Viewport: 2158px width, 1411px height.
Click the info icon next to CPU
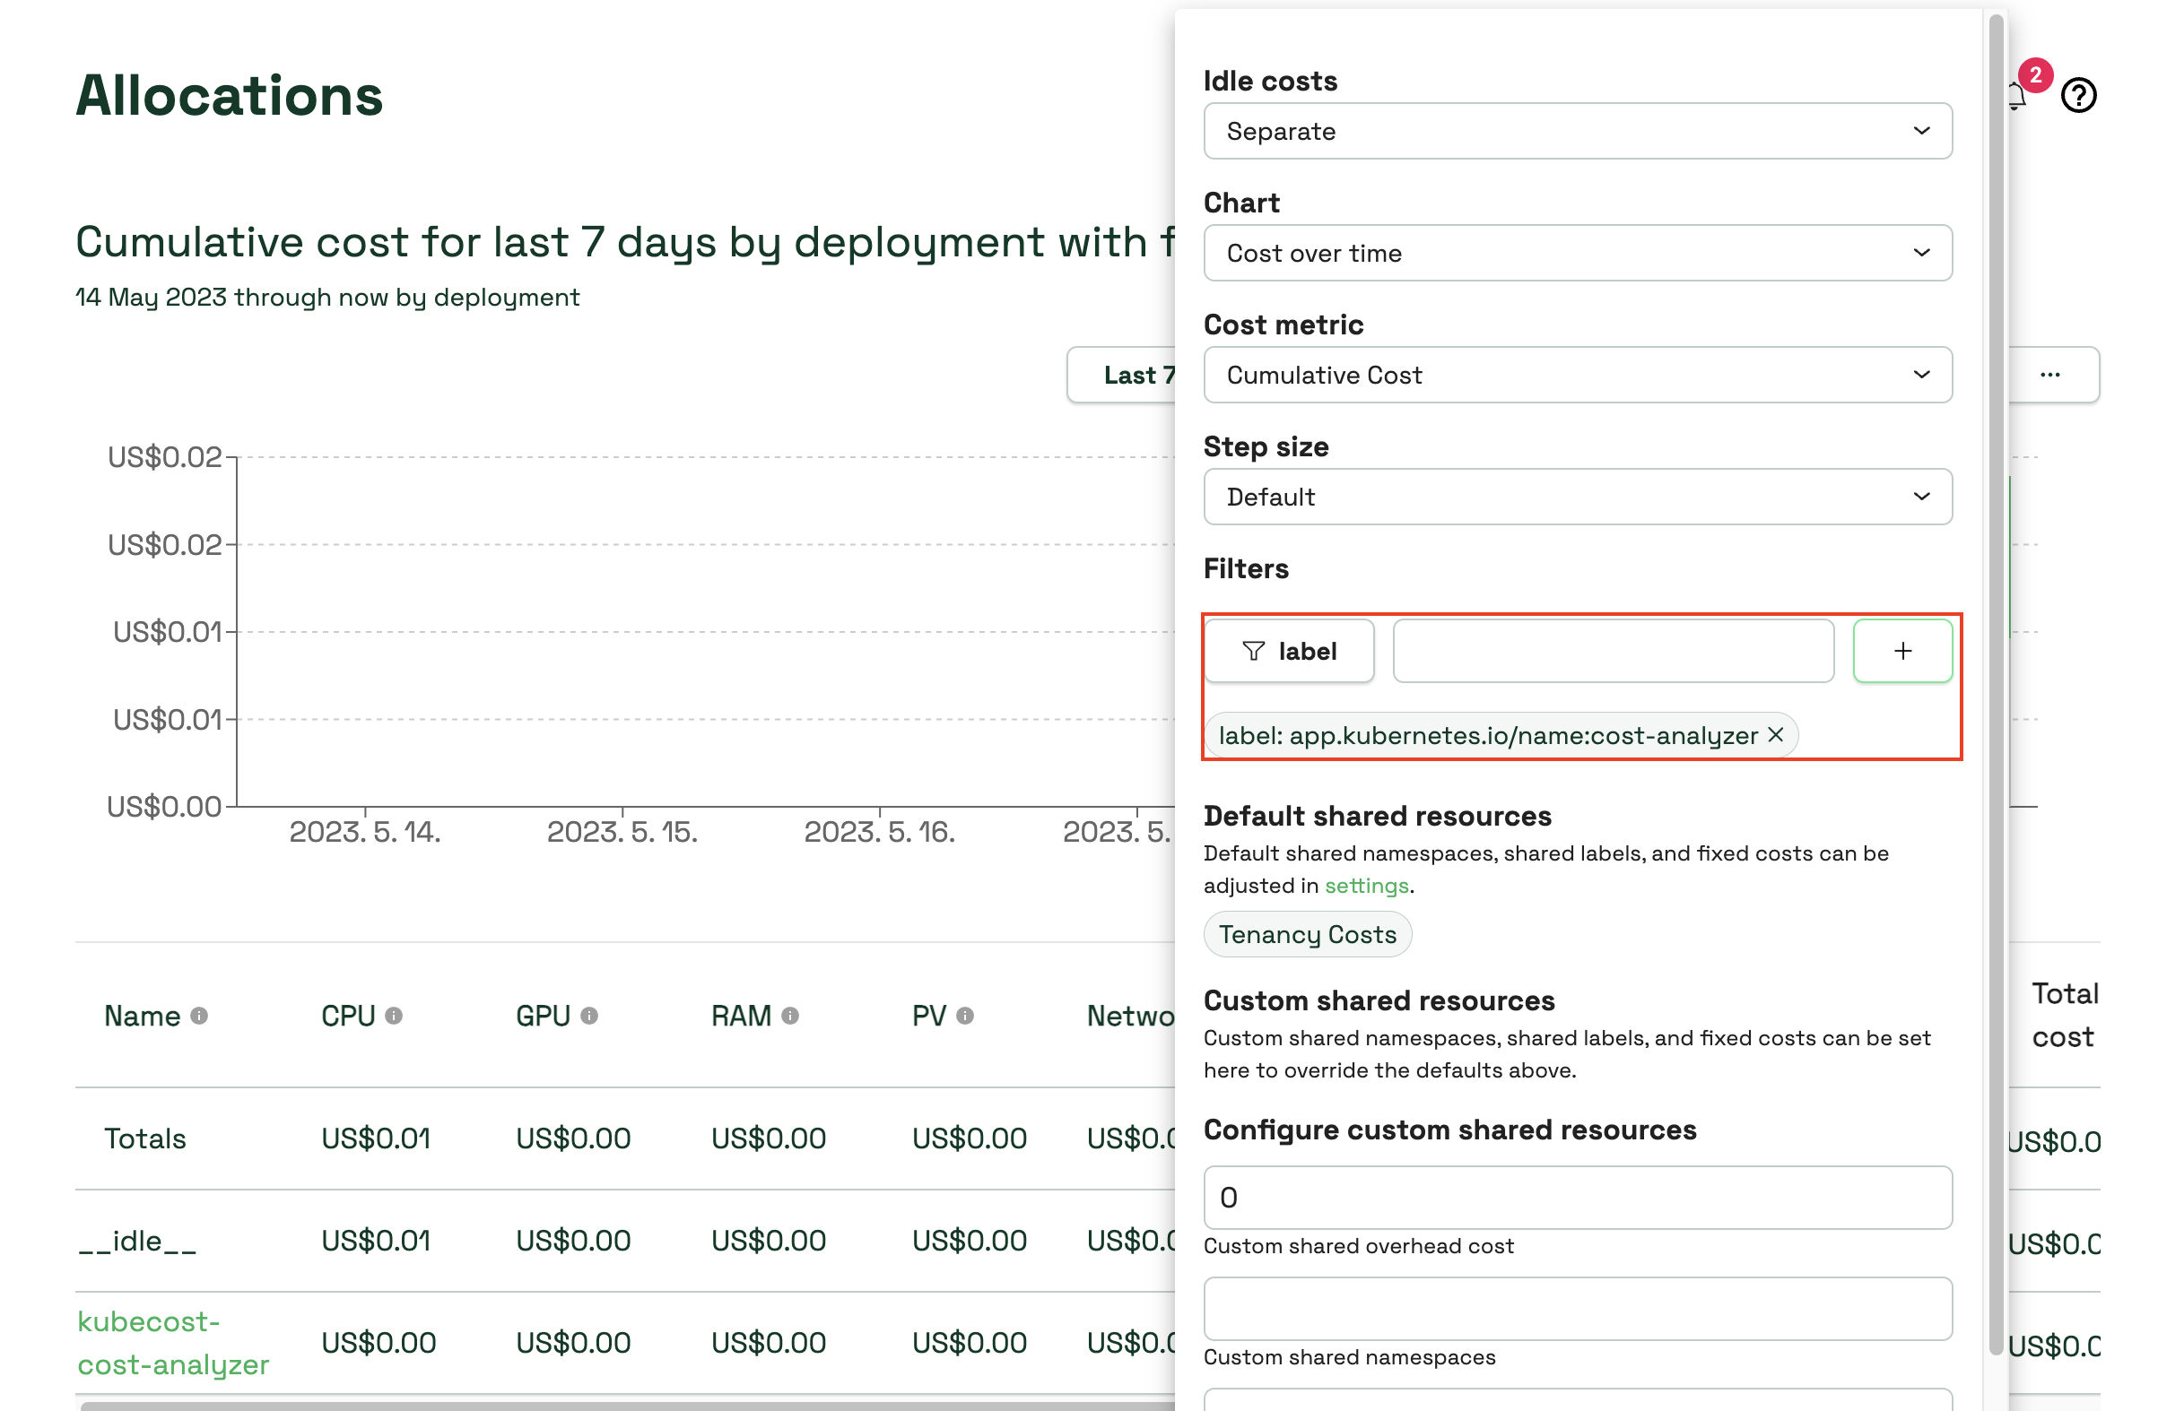click(394, 1016)
